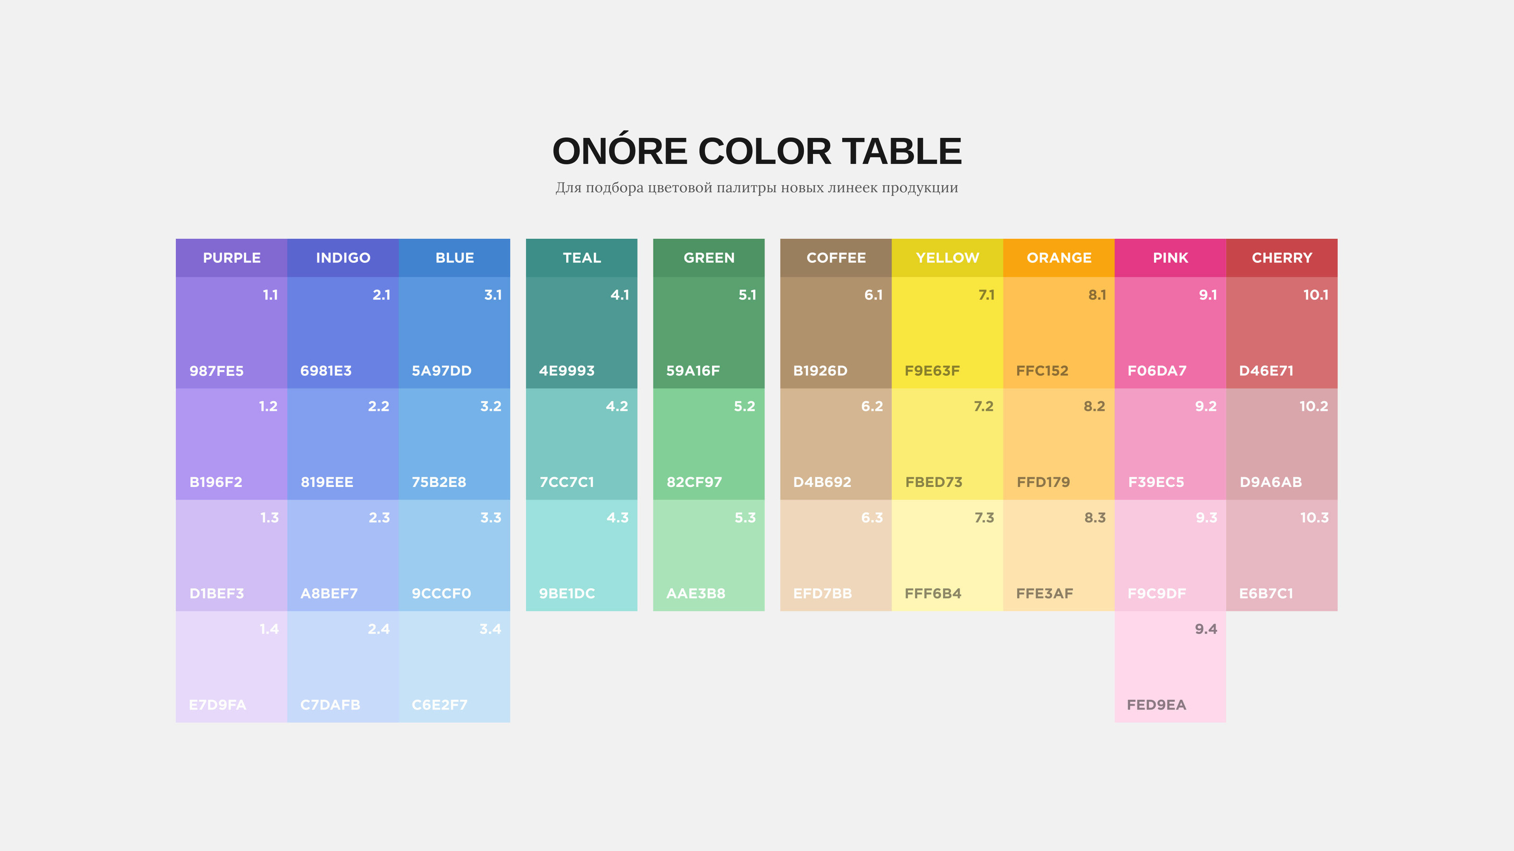The image size is (1514, 851).
Task: Select the cherry swatch D46E71
Action: pos(1281,332)
